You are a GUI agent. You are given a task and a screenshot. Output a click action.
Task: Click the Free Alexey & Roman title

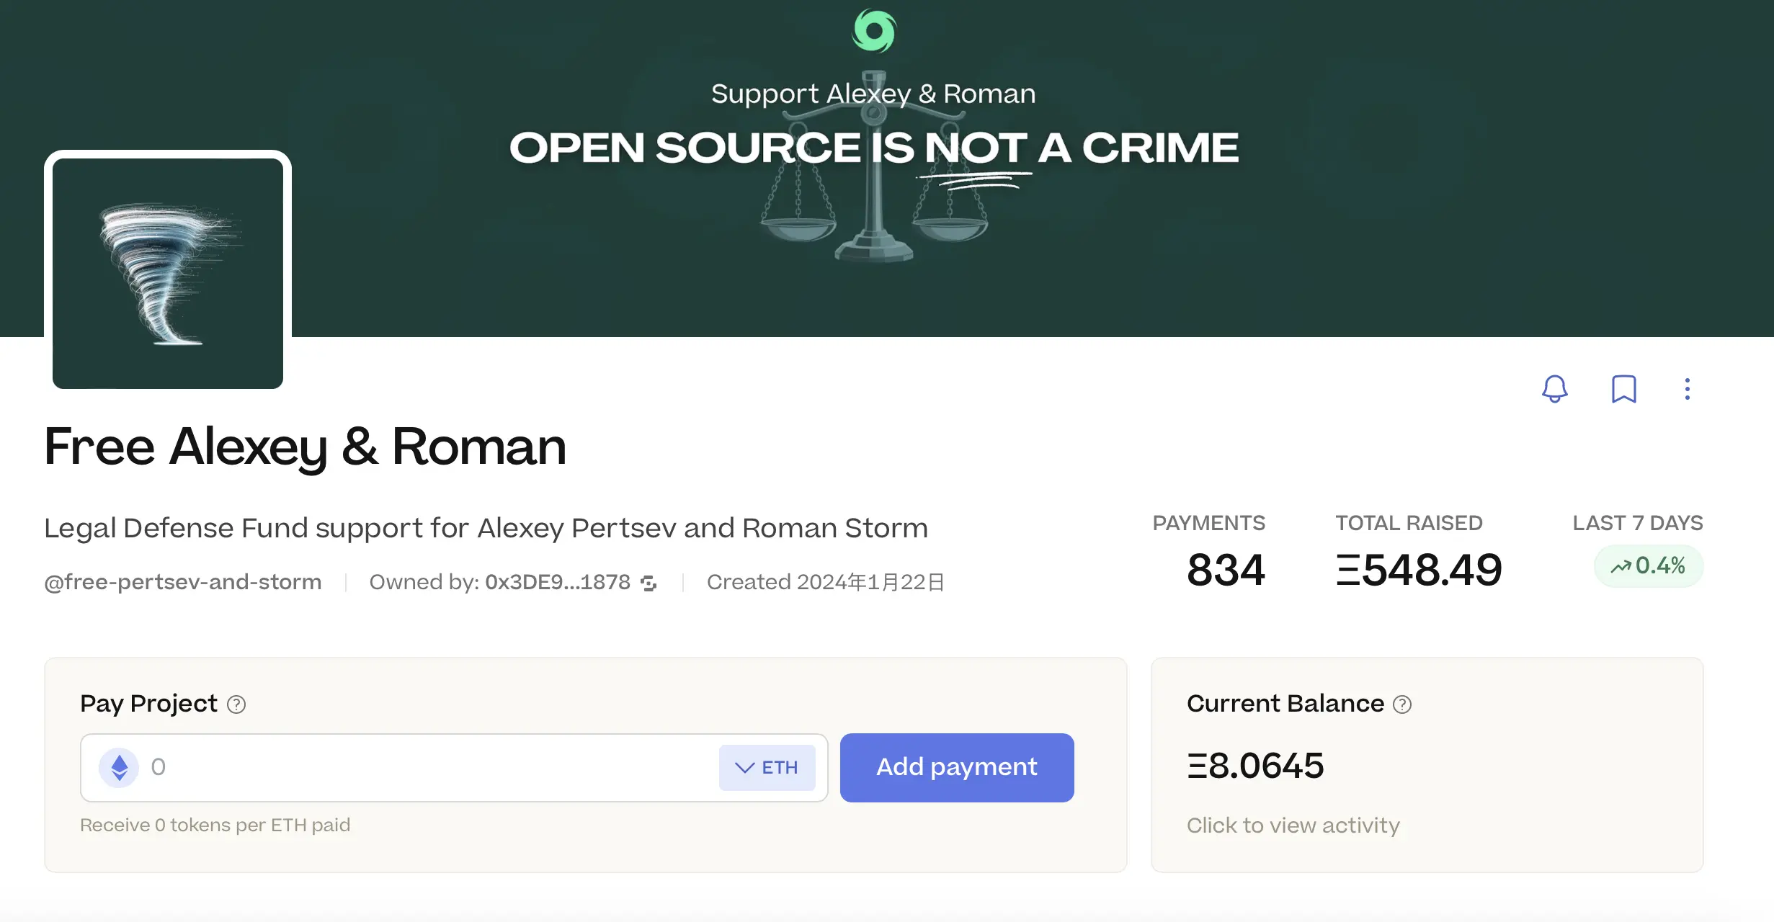coord(306,447)
